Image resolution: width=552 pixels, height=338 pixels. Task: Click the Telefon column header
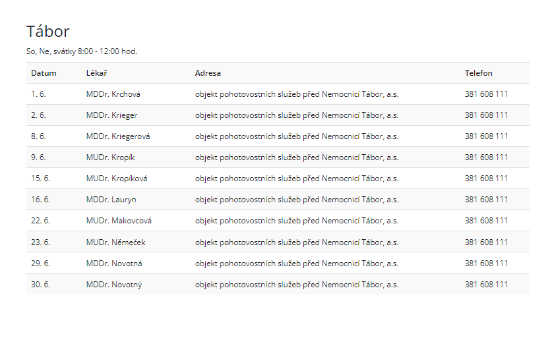click(478, 73)
